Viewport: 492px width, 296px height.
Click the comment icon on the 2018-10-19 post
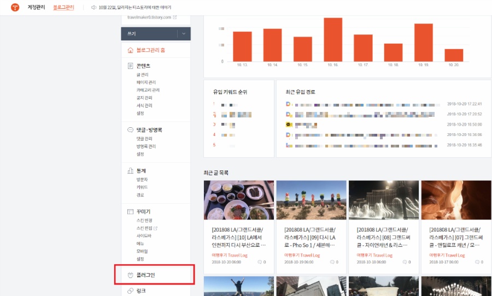tap(332, 262)
